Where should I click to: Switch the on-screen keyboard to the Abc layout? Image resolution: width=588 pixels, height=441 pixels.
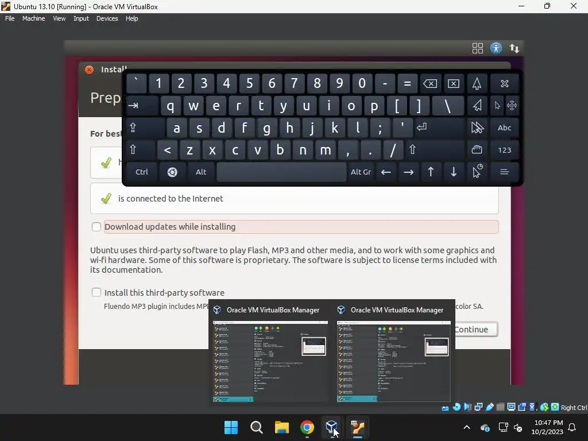(x=504, y=127)
